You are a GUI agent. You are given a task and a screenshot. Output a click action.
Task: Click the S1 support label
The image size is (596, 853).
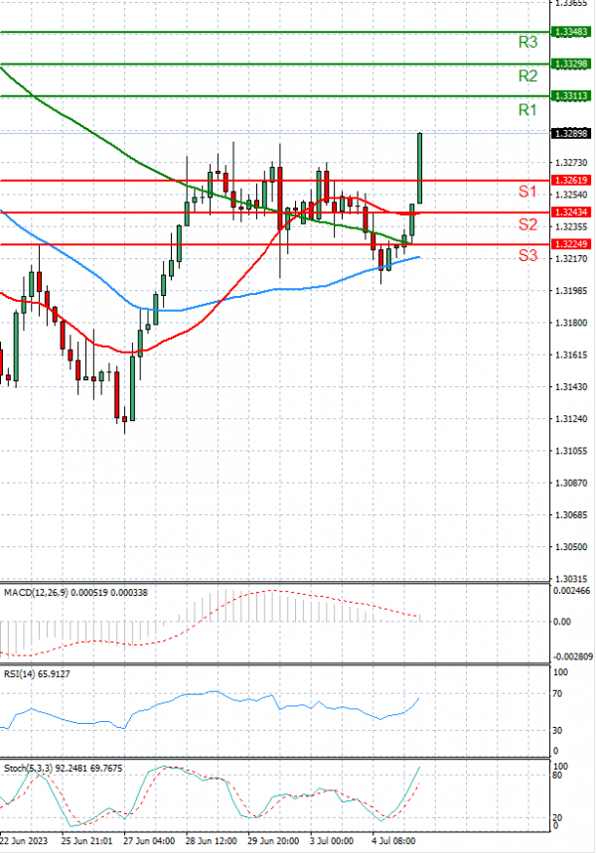pyautogui.click(x=527, y=192)
